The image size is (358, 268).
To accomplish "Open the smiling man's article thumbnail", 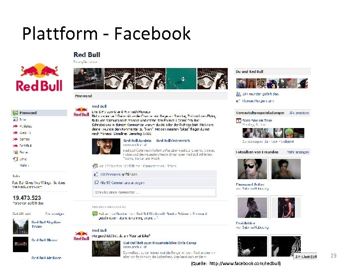I will tap(106, 146).
